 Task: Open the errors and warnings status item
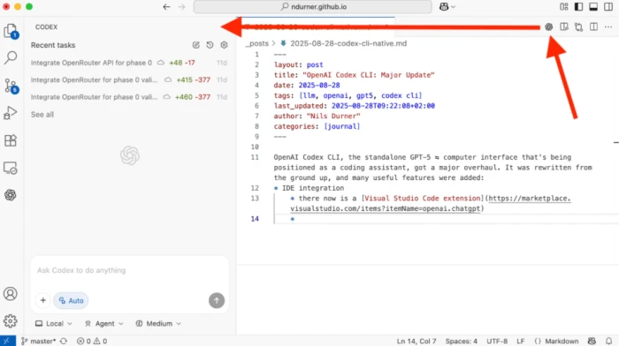(92, 341)
